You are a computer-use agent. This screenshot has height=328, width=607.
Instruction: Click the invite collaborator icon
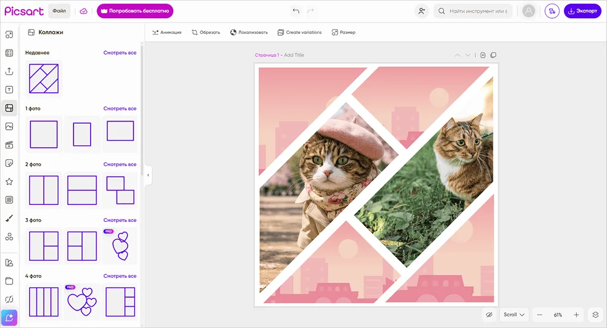pos(421,11)
